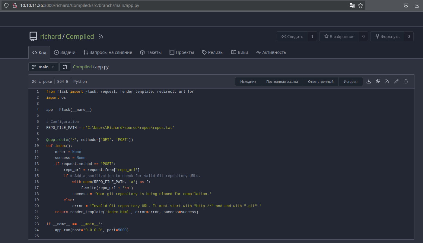Screen dimensions: 423x243
Task: Click the Постоянная ссылка button
Action: click(282, 82)
